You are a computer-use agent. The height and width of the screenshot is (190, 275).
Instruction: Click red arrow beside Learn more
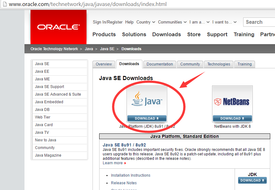125,163
